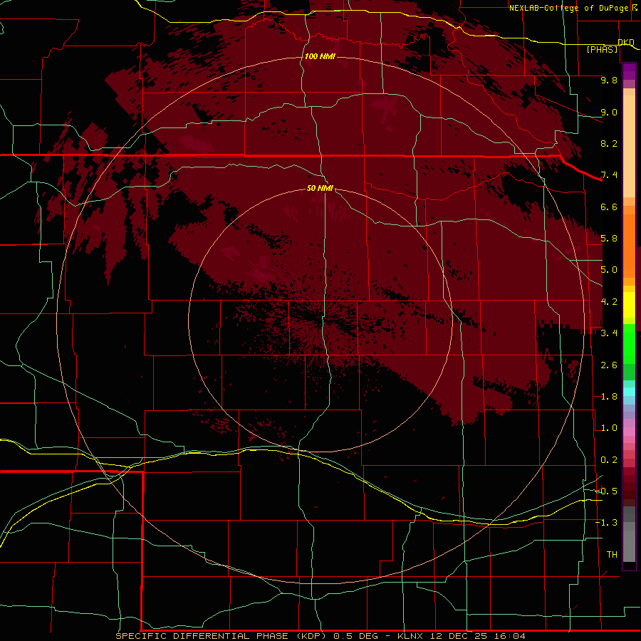The width and height of the screenshot is (641, 641).
Task: Click the pink color bar segment
Action: point(629,432)
